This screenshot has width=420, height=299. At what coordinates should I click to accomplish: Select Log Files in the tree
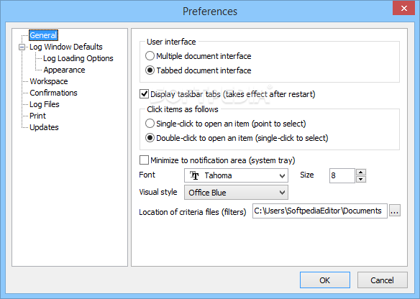point(45,104)
